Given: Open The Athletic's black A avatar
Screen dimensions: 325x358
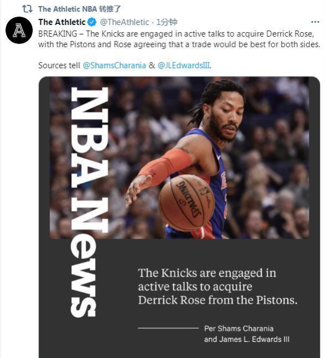Looking at the screenshot, I should coord(19,30).
